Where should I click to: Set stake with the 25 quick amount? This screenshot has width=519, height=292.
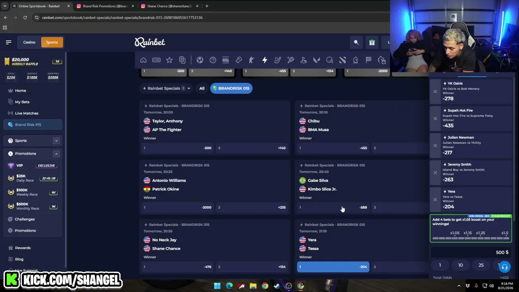pos(481,265)
